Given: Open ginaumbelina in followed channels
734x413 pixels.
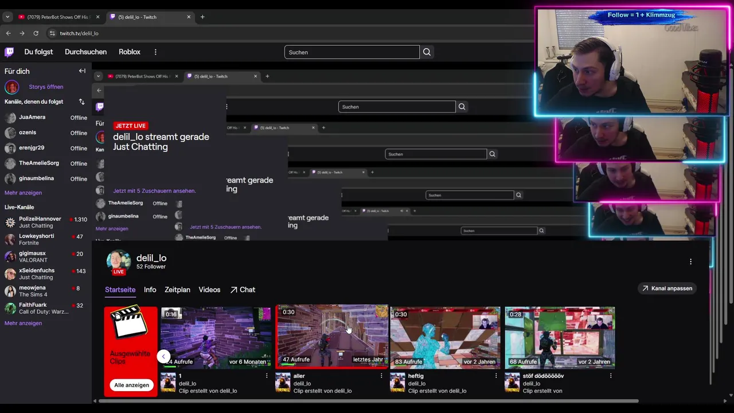Looking at the screenshot, I should [x=46, y=179].
